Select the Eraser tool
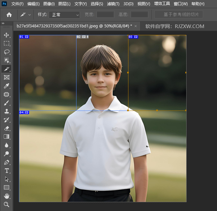 7,128
